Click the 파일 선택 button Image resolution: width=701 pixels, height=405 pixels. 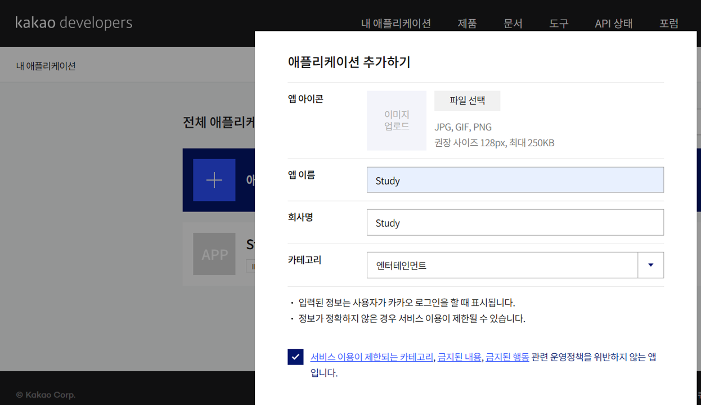(467, 101)
